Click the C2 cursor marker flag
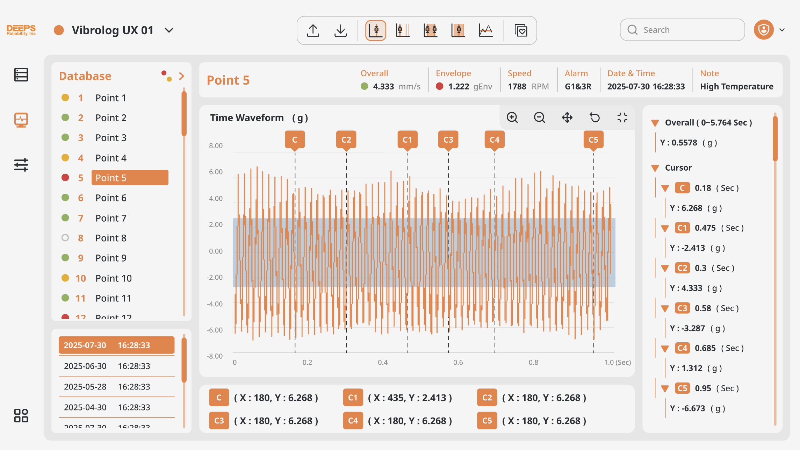The width and height of the screenshot is (800, 450). [346, 140]
